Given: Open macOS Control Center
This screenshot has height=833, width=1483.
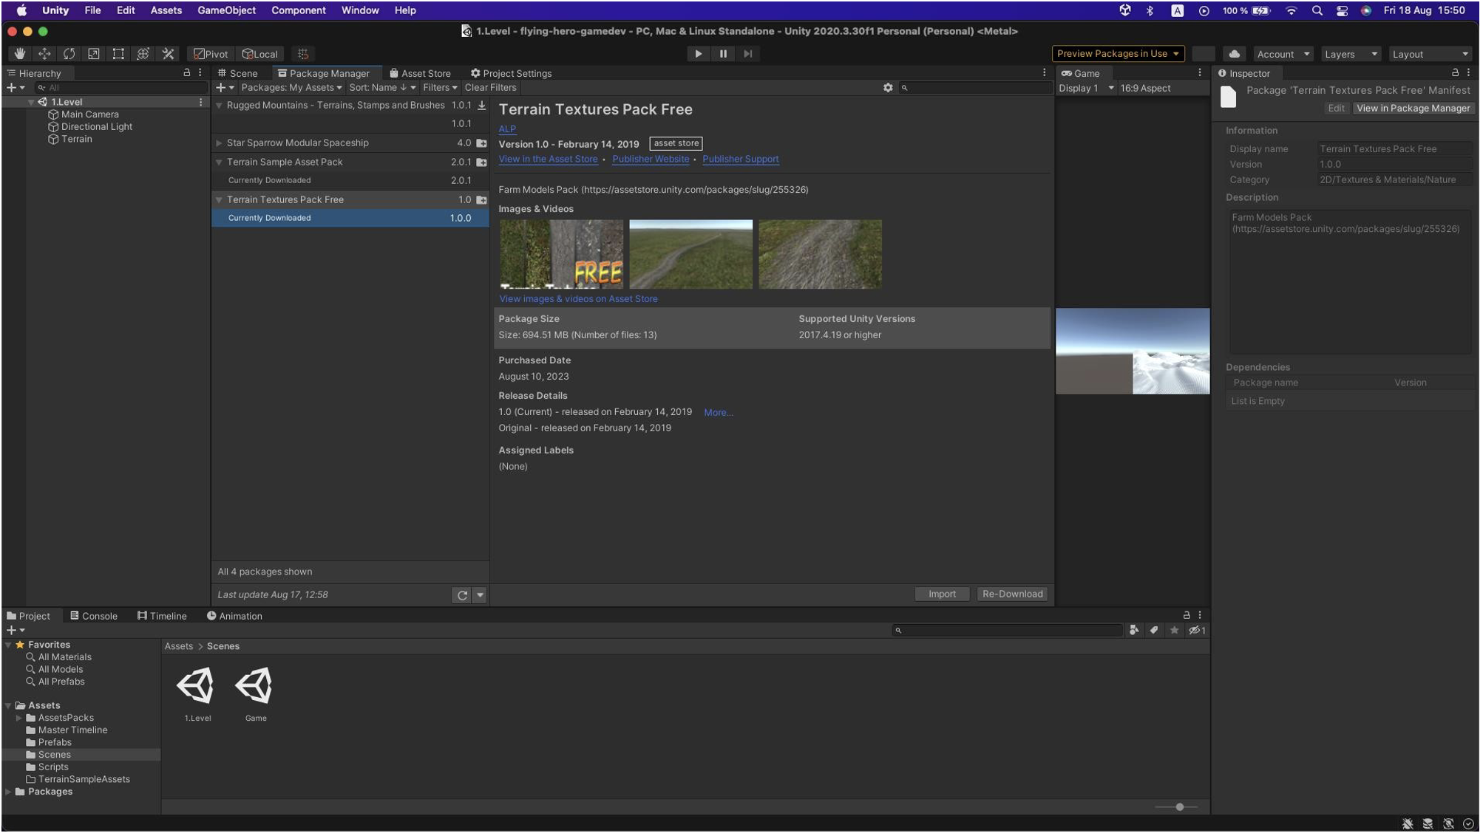Looking at the screenshot, I should (x=1342, y=10).
